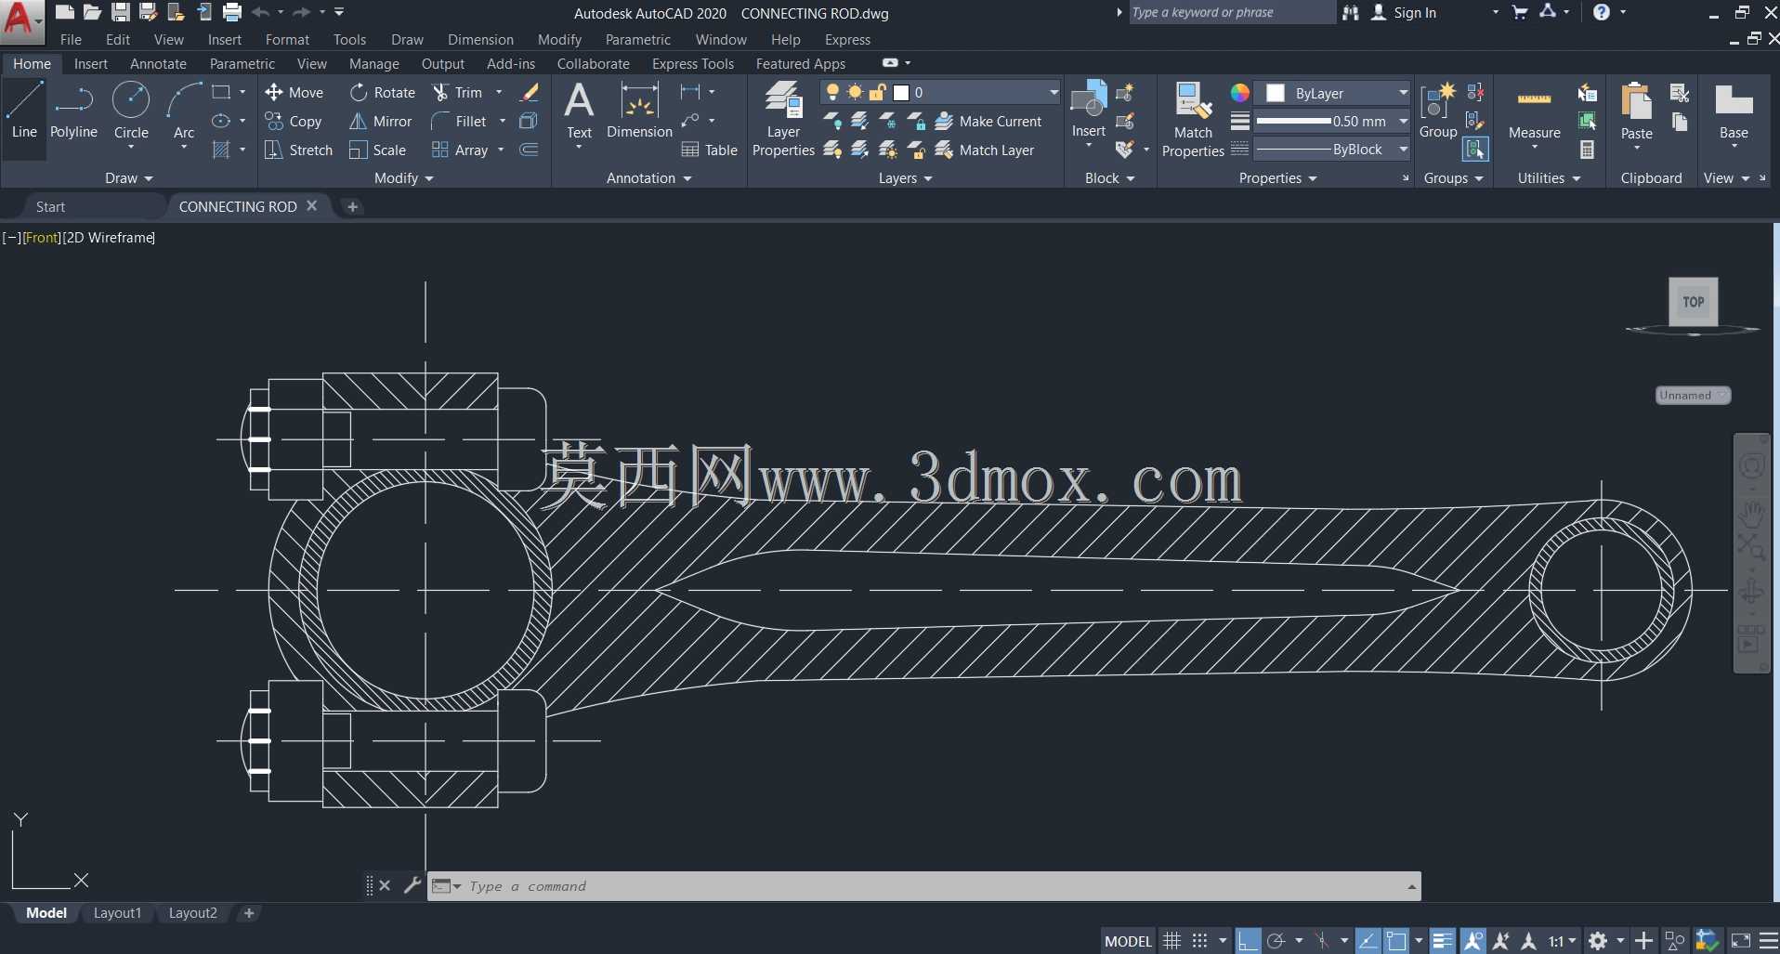Expand the Modify panel

[x=404, y=178]
